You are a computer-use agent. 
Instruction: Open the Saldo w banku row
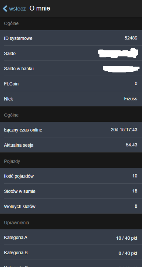(x=71, y=68)
